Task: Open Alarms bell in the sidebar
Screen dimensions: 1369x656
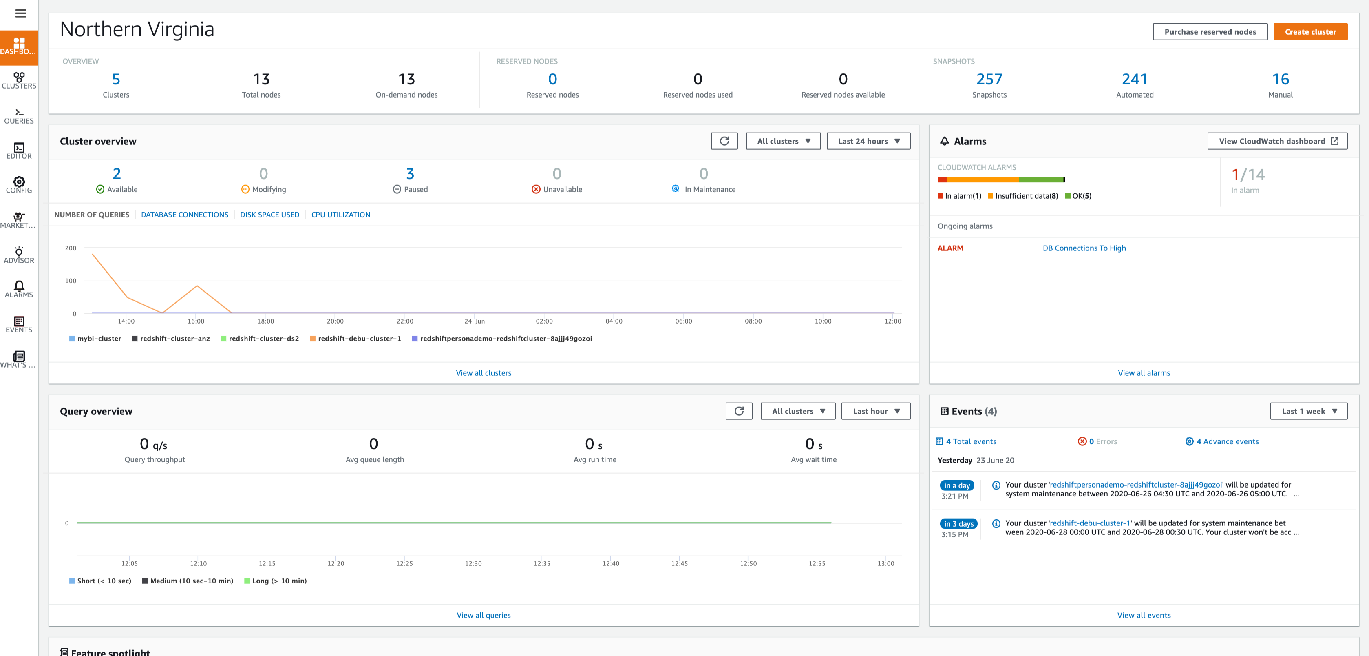Action: [x=19, y=289]
